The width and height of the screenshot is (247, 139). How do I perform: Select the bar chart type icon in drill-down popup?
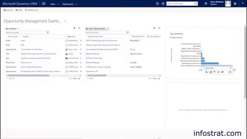pos(206,72)
